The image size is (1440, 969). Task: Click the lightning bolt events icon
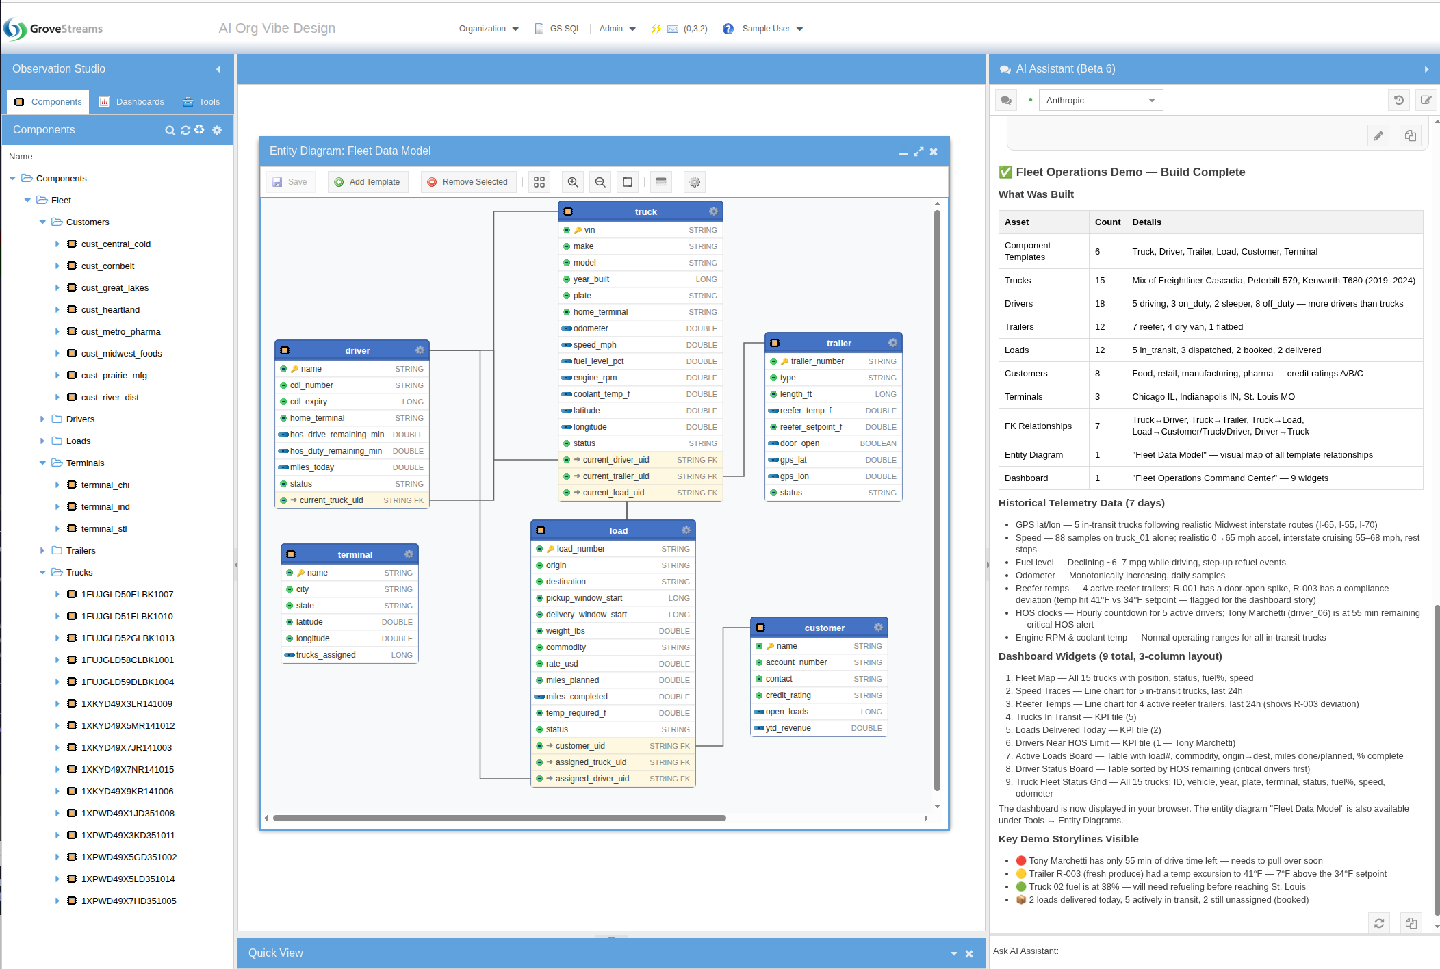(656, 29)
